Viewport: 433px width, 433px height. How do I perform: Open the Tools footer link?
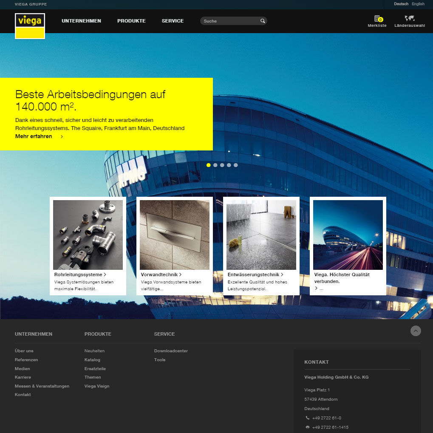[160, 360]
